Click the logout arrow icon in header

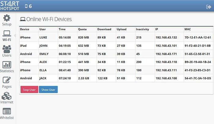[x=208, y=7]
